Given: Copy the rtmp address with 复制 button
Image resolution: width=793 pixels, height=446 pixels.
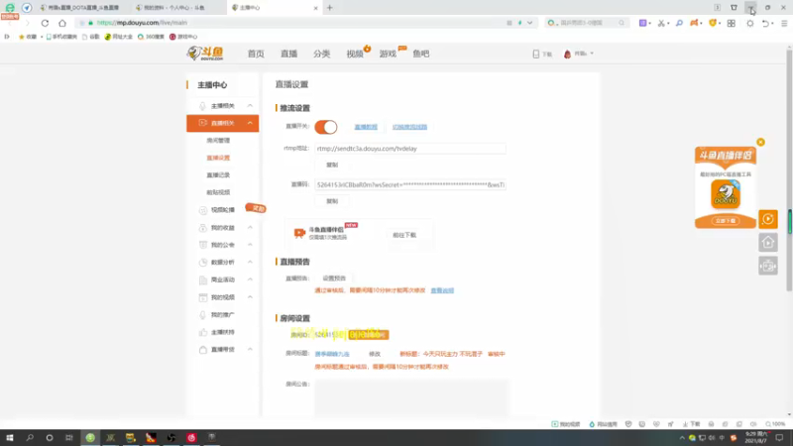Looking at the screenshot, I should 332,165.
